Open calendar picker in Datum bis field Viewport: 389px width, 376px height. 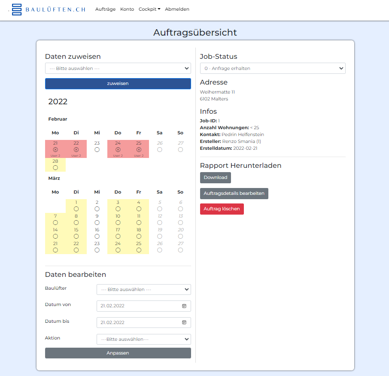pyautogui.click(x=184, y=322)
